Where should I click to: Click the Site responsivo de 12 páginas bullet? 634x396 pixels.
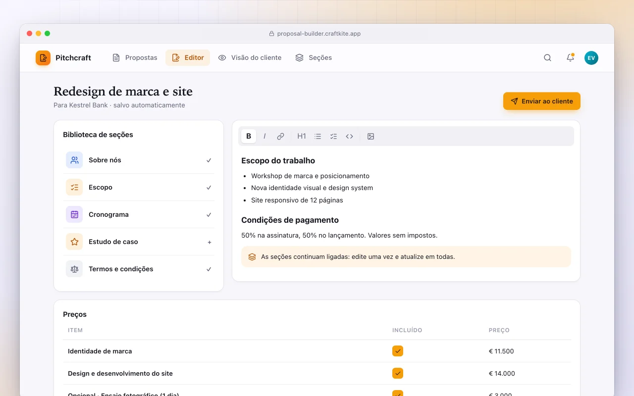pyautogui.click(x=297, y=200)
